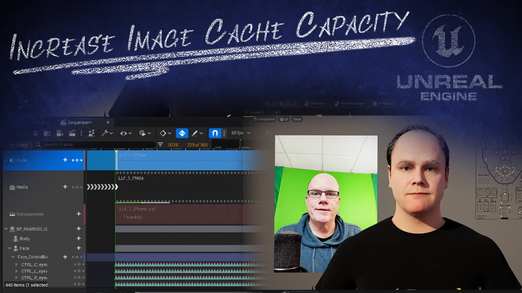Viewport: 522px width, 293px height.
Task: Add track to Face with plus
Action: click(79, 248)
